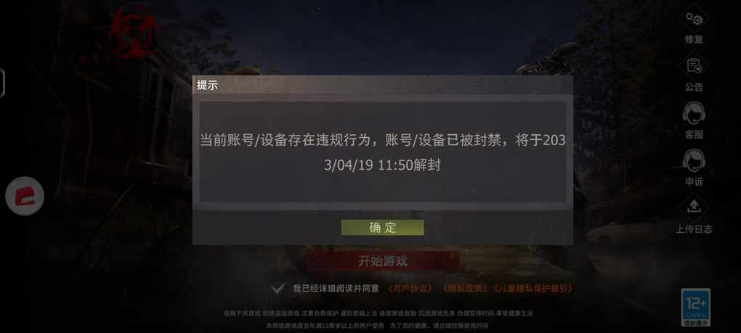Open the 《儿童隐私保护指引》 link
Screen dimensions: 741x333
point(533,288)
